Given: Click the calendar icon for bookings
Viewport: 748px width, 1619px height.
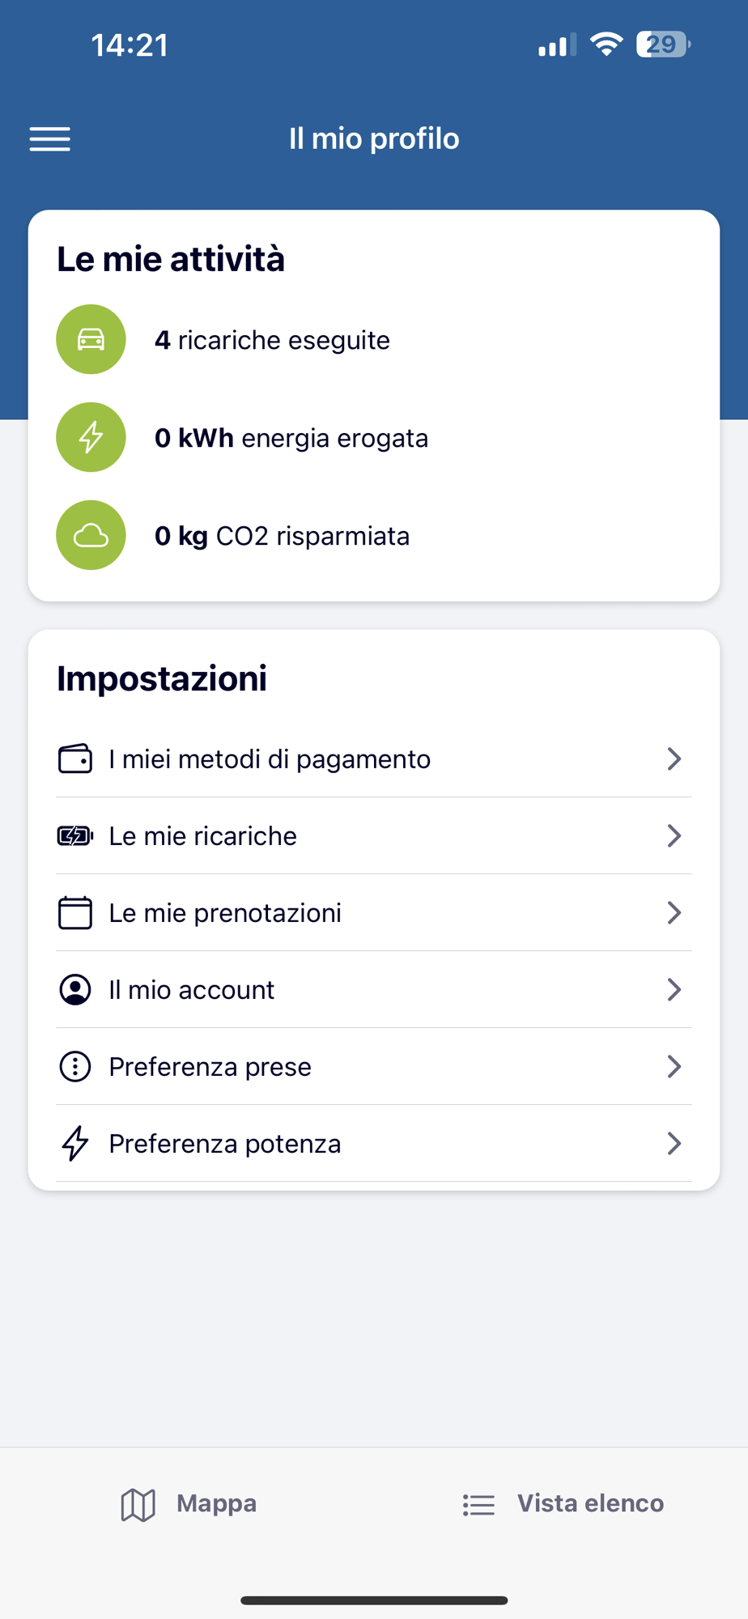Looking at the screenshot, I should [x=75, y=913].
